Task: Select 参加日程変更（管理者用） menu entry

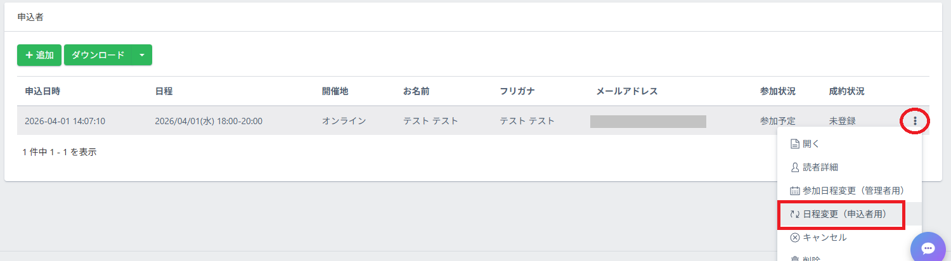Action: [847, 191]
